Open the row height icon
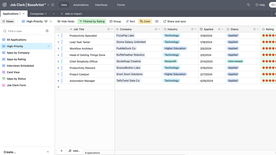276x155 pixels. (x=157, y=21)
